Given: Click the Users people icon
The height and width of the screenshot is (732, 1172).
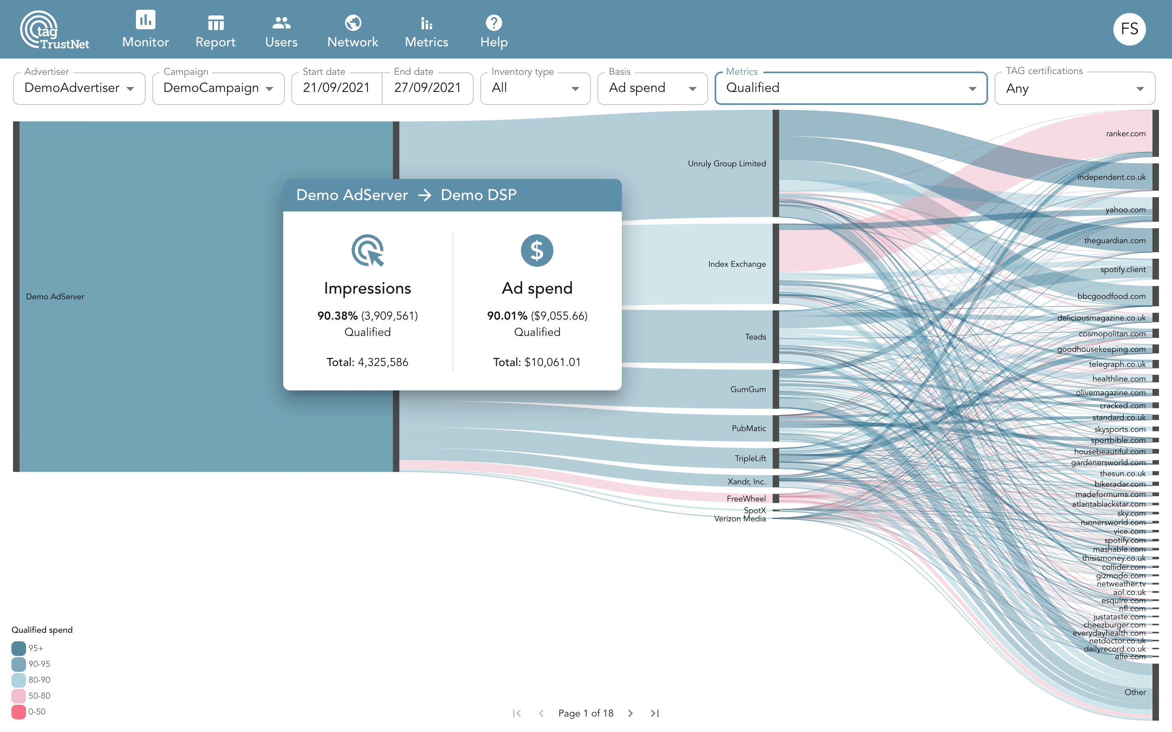Looking at the screenshot, I should coord(281,22).
